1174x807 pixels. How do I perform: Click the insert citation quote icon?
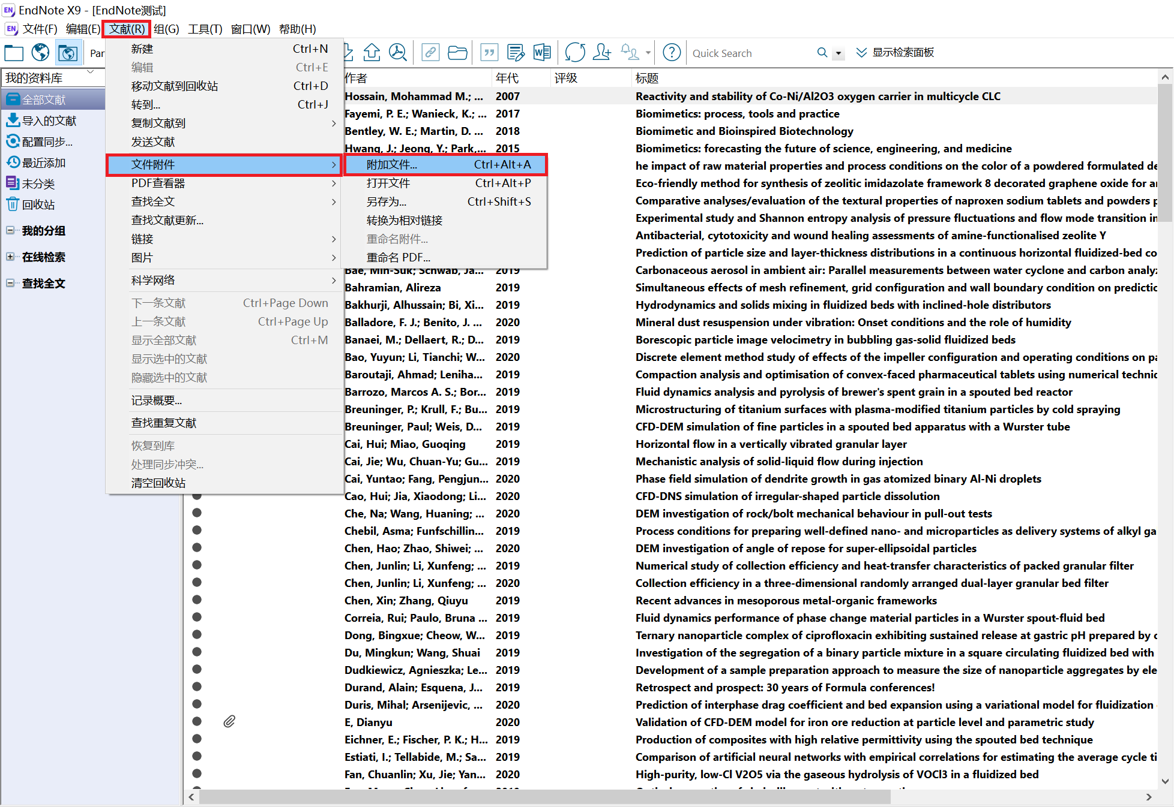pos(490,53)
